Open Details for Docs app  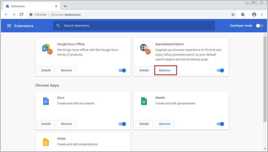(46, 124)
